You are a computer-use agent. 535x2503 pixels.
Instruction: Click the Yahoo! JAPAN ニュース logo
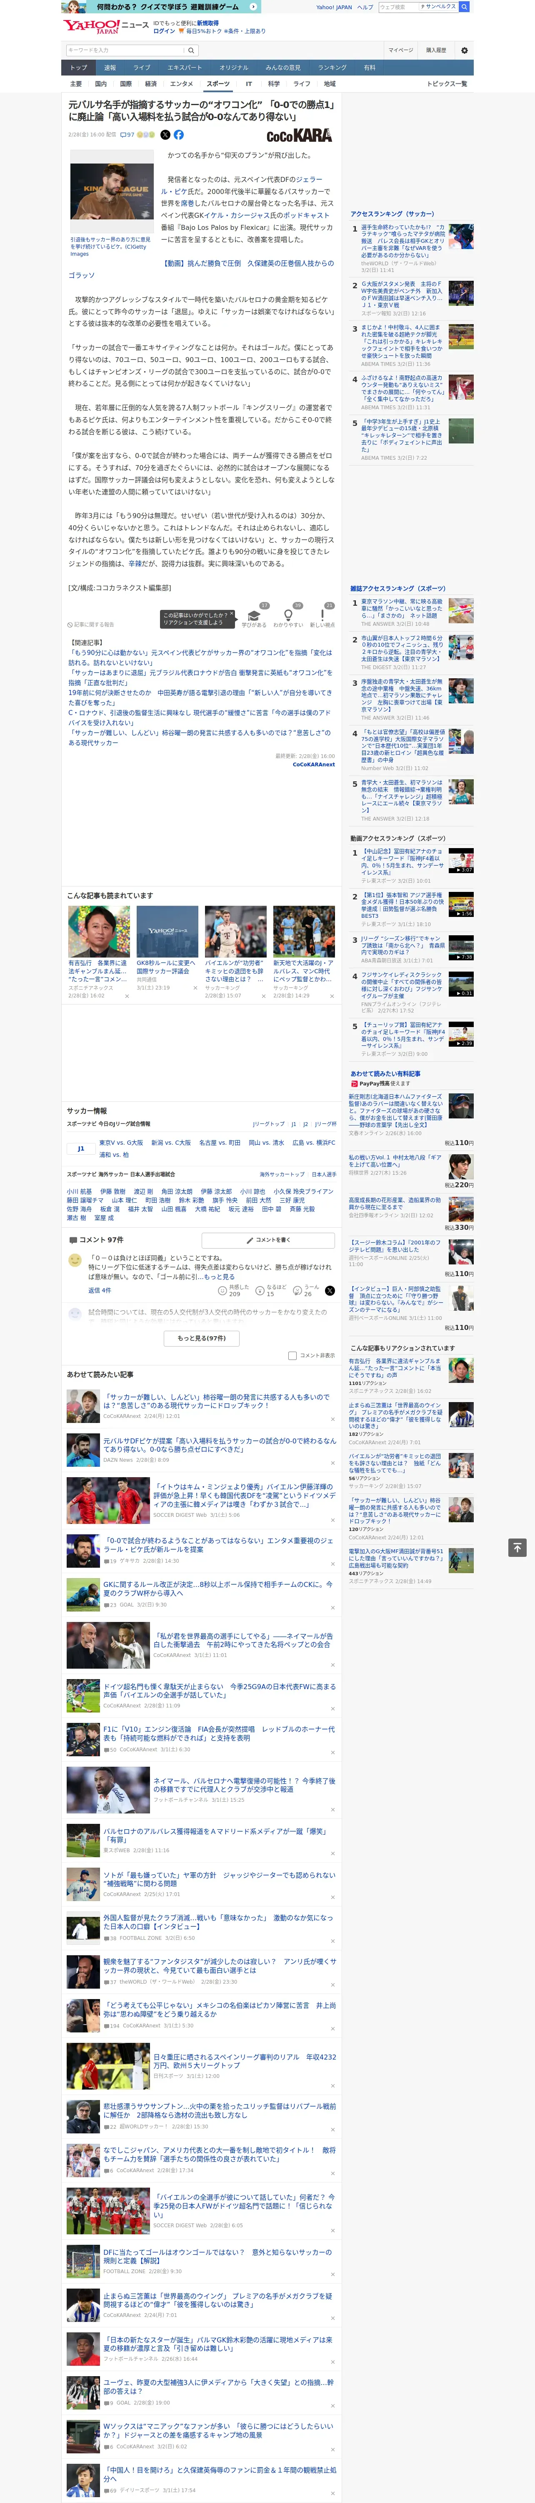click(106, 26)
